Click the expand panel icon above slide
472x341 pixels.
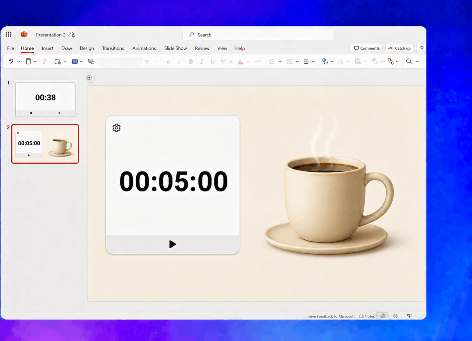[89, 78]
